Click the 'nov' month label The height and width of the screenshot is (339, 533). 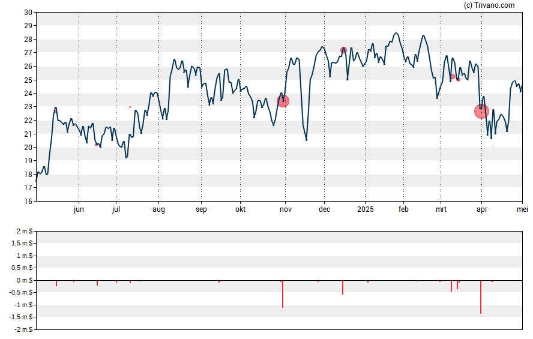(286, 209)
